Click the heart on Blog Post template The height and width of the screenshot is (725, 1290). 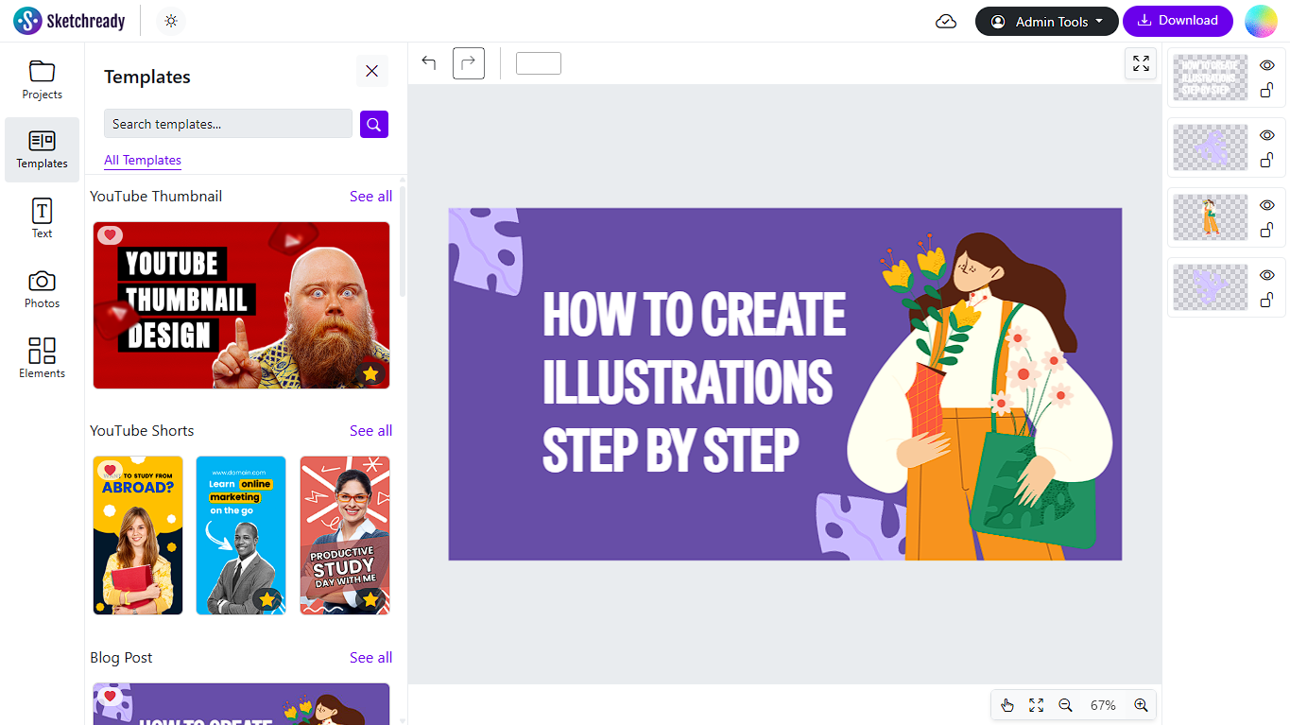click(111, 697)
